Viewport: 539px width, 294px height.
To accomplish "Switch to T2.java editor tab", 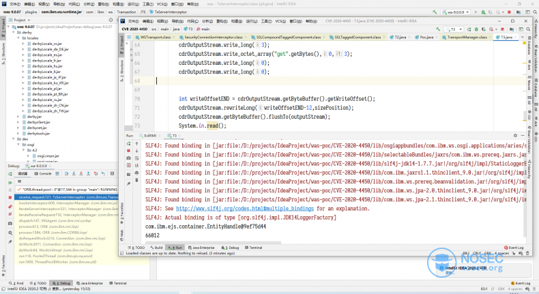I will pyautogui.click(x=400, y=37).
